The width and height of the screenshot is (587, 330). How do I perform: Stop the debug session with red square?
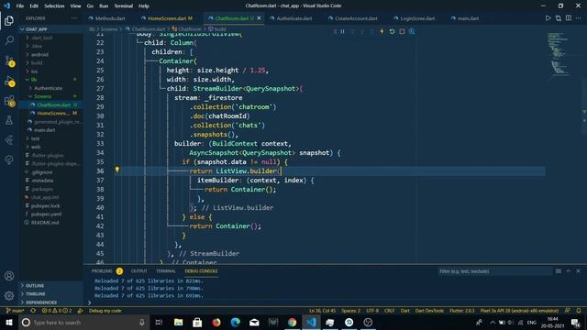pos(402,31)
